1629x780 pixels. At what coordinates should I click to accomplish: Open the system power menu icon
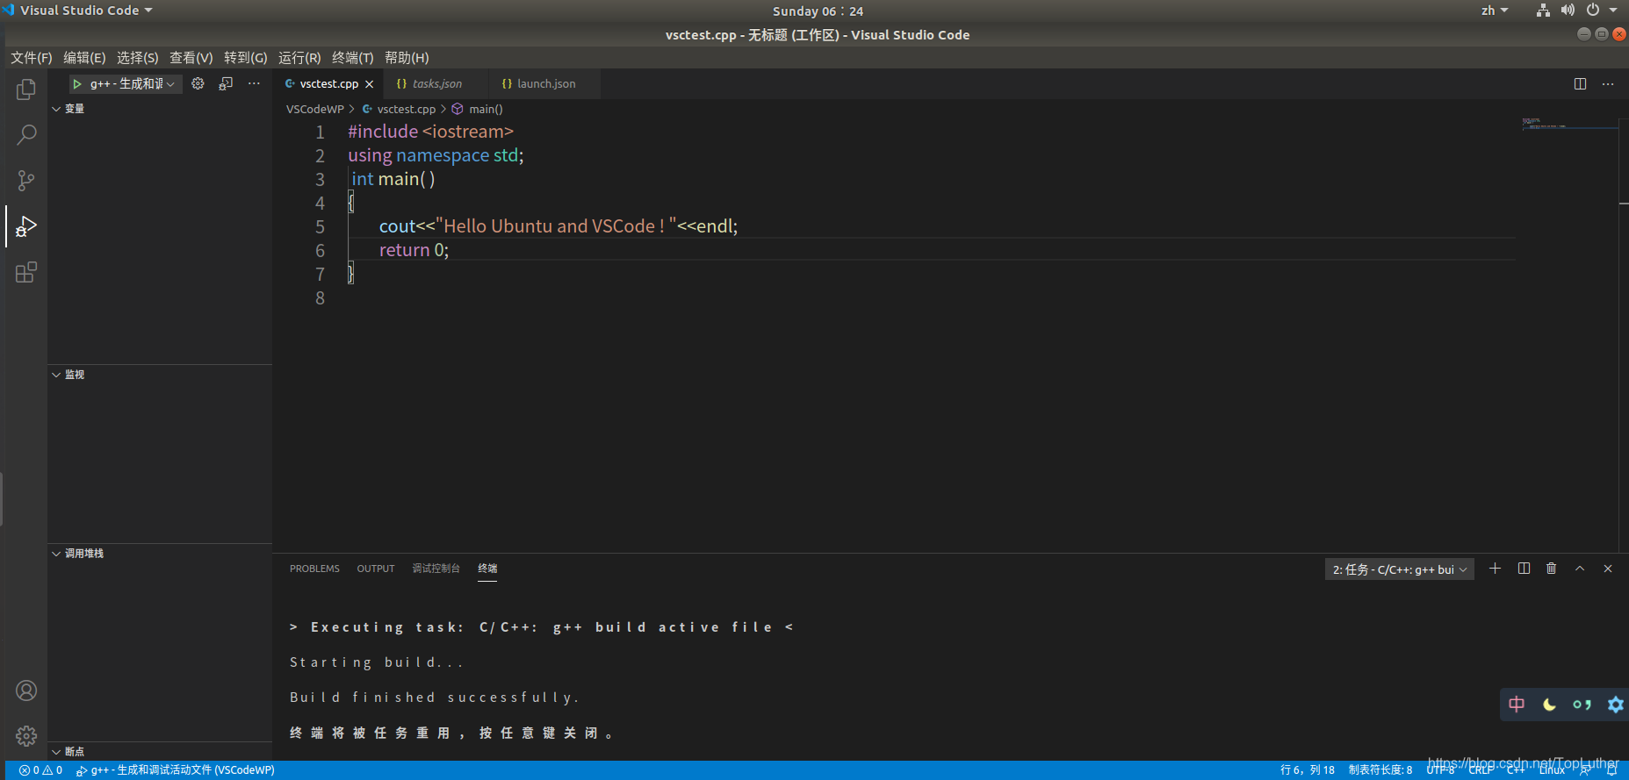coord(1593,11)
